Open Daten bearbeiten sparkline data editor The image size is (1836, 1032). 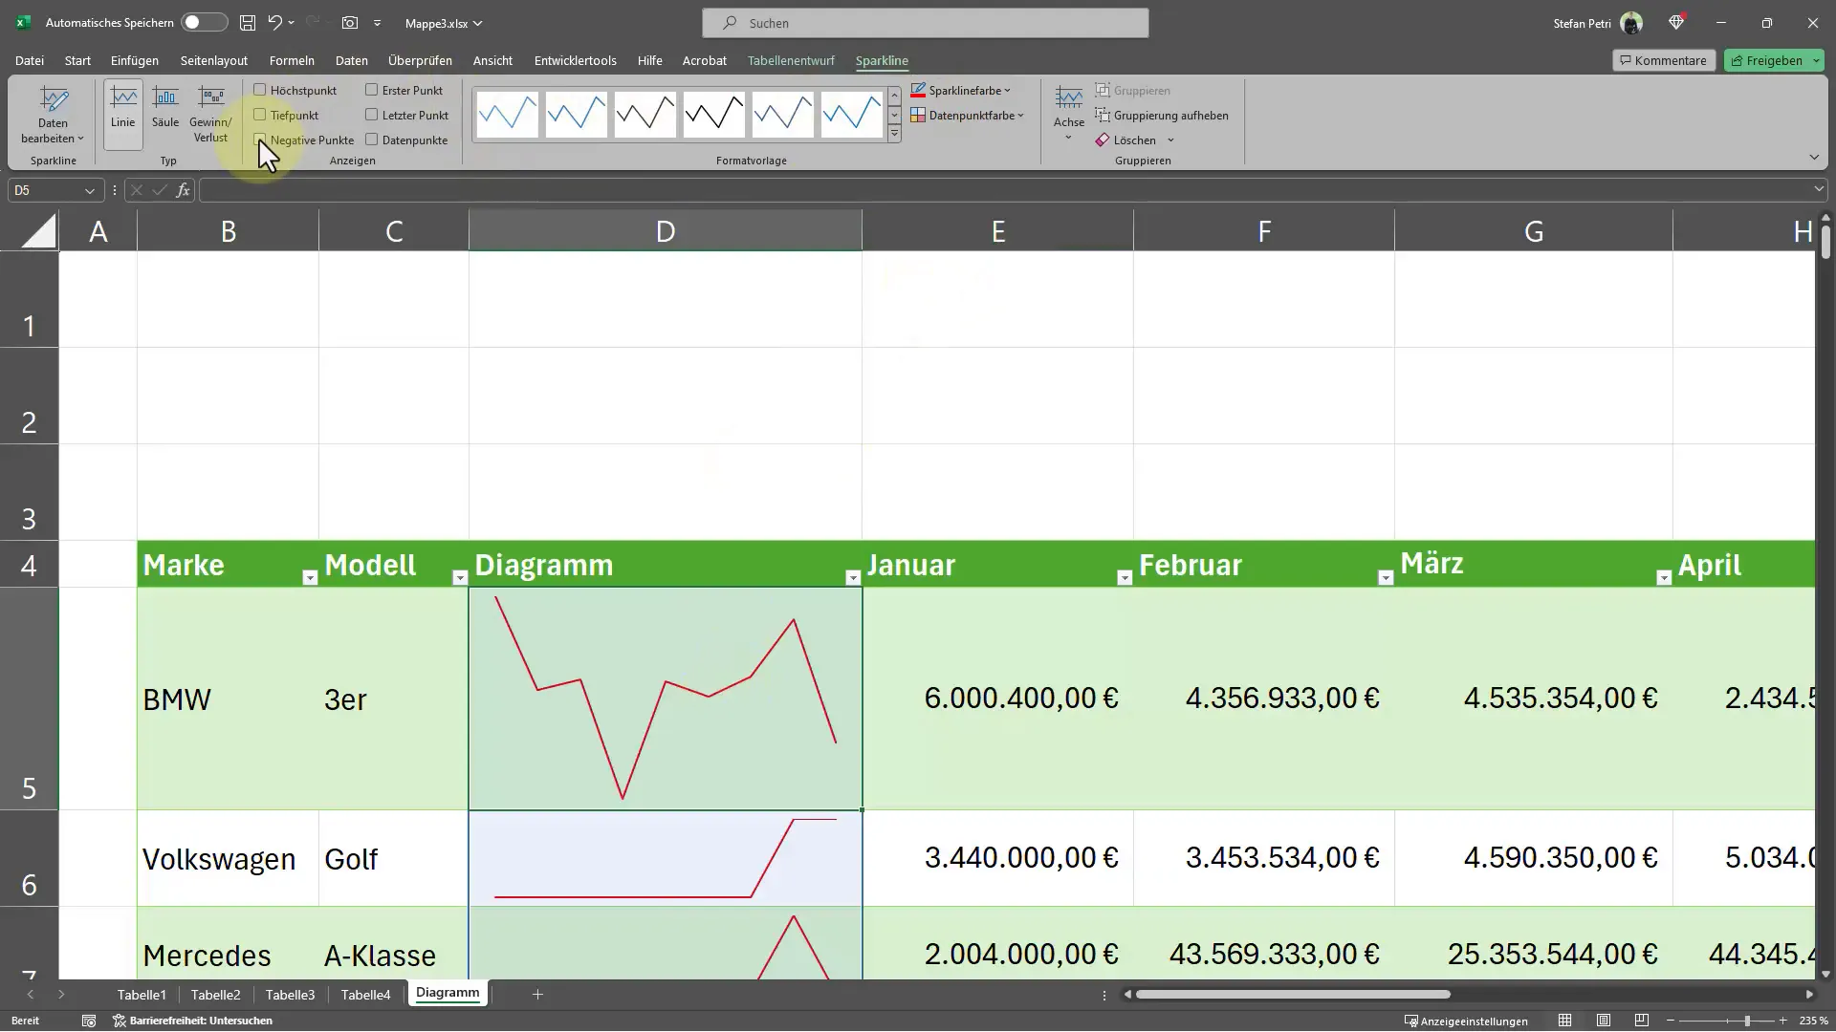(53, 115)
